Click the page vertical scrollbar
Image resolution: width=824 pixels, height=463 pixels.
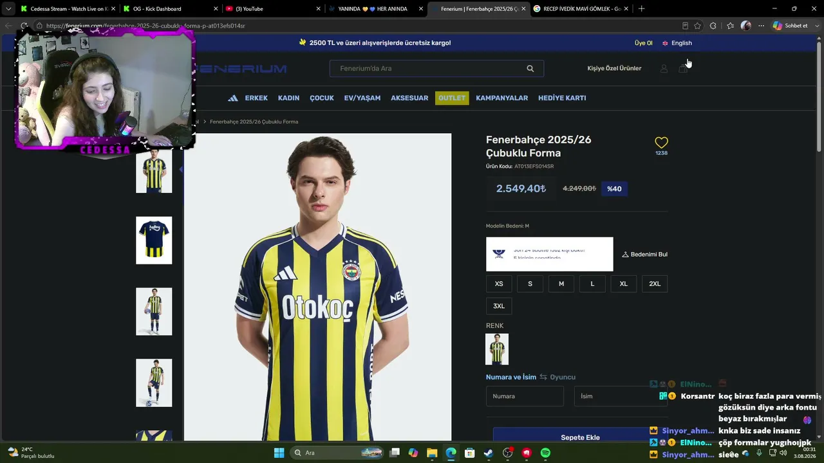coord(819,96)
